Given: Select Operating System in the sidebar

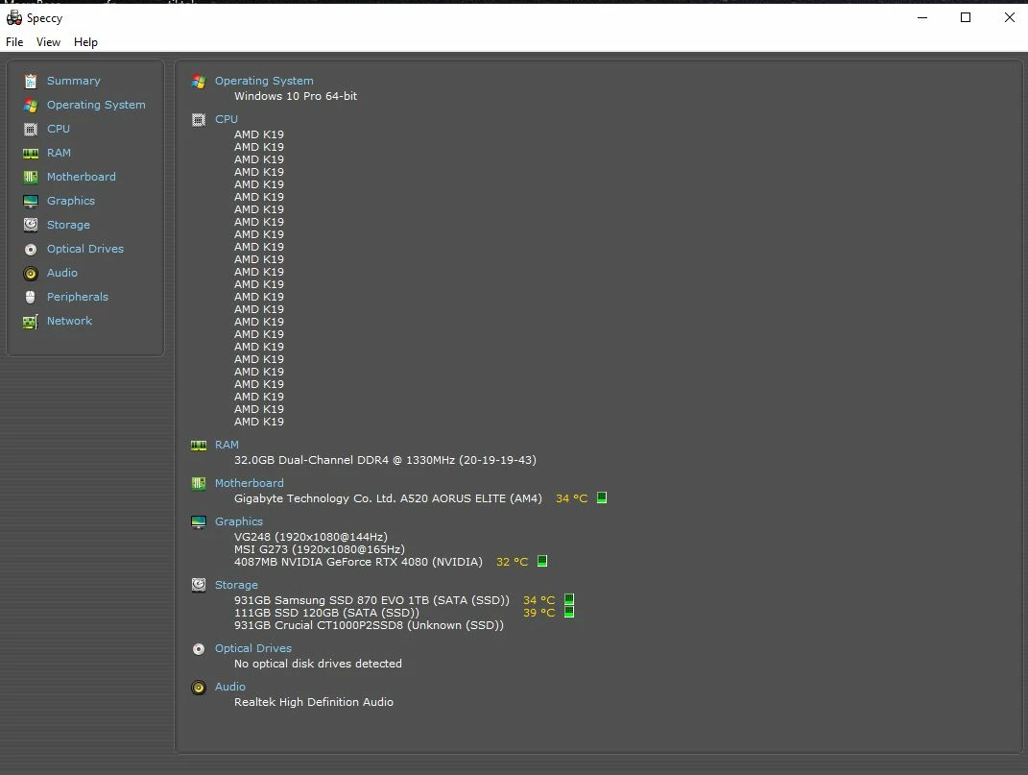Looking at the screenshot, I should (x=96, y=105).
